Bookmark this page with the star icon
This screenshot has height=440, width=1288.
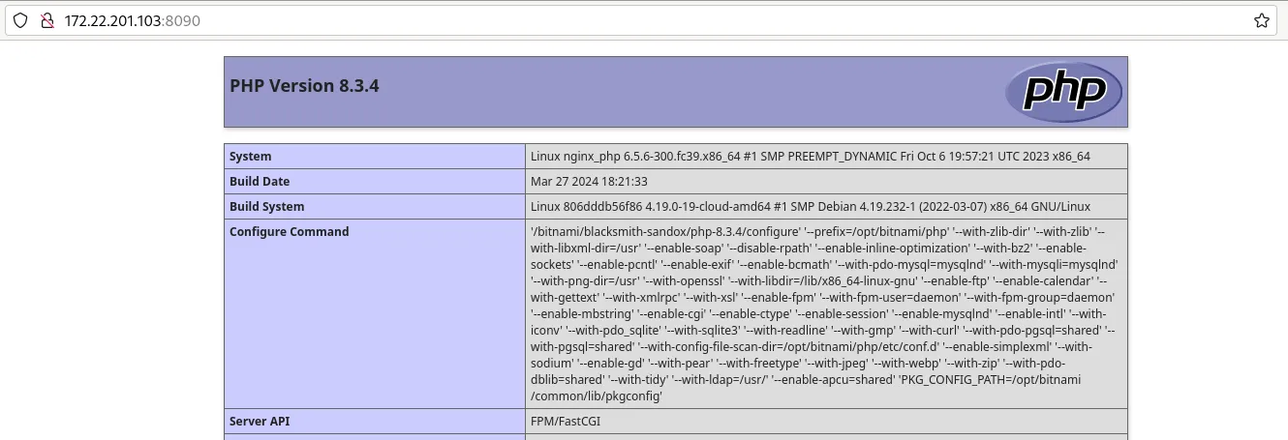(1261, 20)
